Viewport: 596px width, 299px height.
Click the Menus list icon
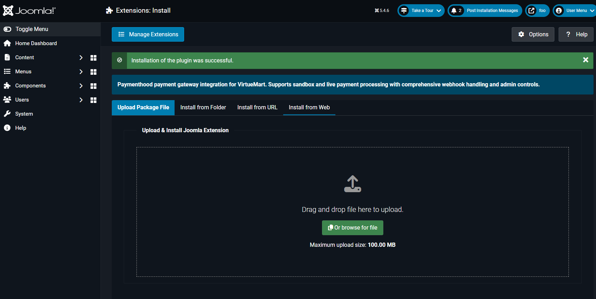tap(7, 72)
